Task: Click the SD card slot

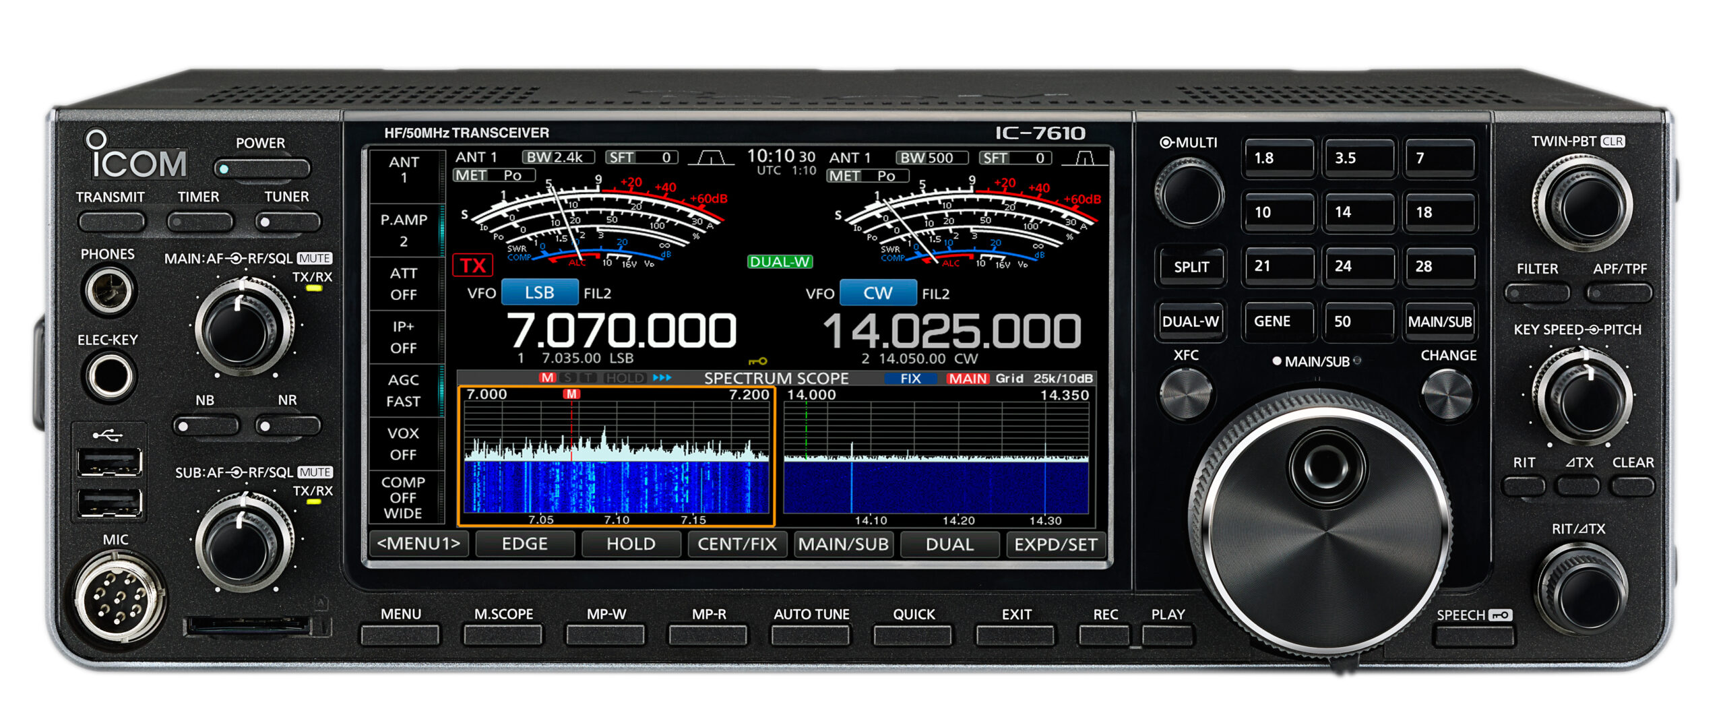Action: [248, 626]
